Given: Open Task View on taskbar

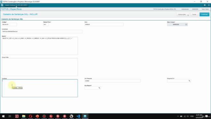Looking at the screenshot, I should click(x=10, y=116).
